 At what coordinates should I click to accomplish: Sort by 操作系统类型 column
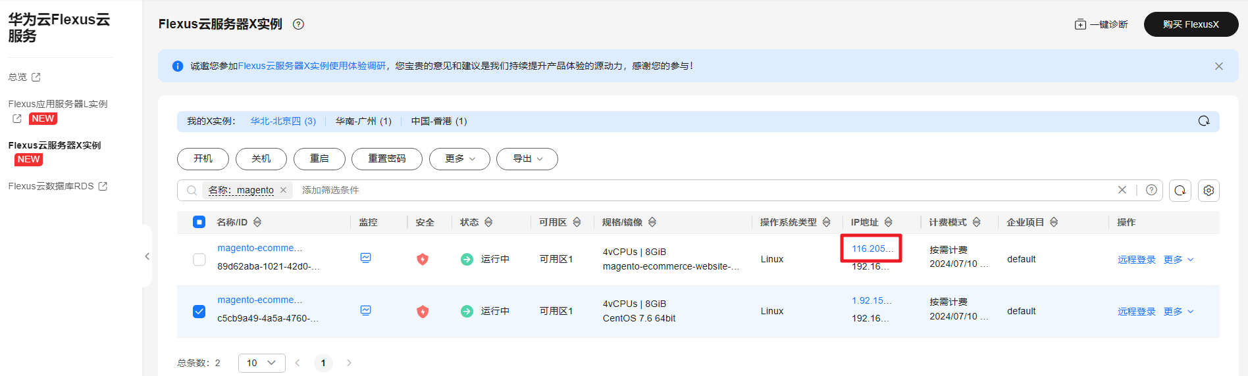[x=827, y=222]
